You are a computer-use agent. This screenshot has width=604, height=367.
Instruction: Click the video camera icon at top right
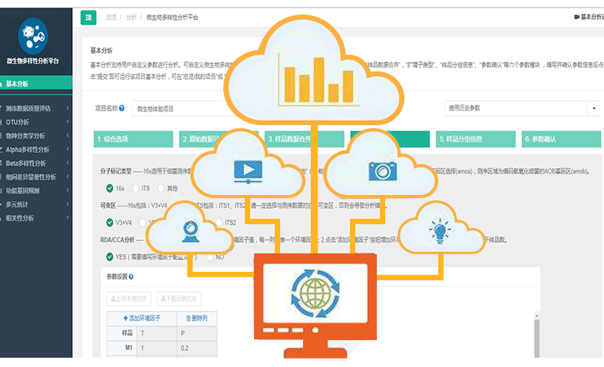(576, 16)
